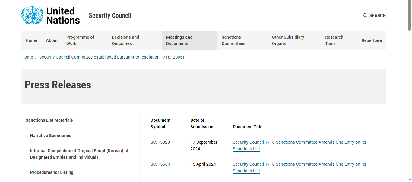
Task: Open the resolution 1718 committee breadcrumb link
Action: coord(112,57)
